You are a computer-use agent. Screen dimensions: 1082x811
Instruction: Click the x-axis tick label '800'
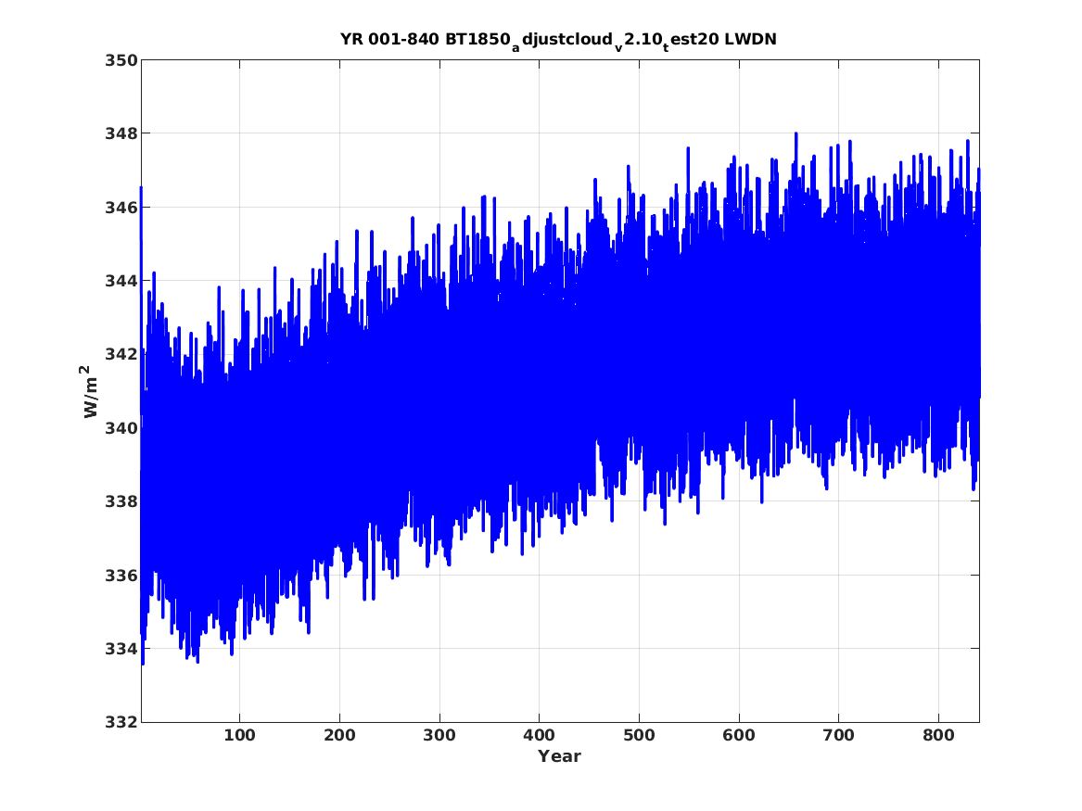tap(938, 736)
